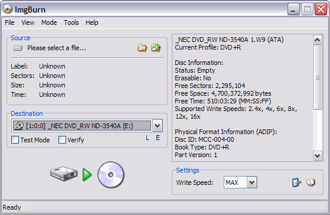Click the Time 'Unknown' value
This screenshot has width=330, height=215.
coord(52,95)
